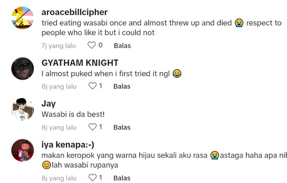The width and height of the screenshot is (287, 183).
Task: Open GYATHAM KNIGHT's Batman avatar
Action: coord(23,69)
